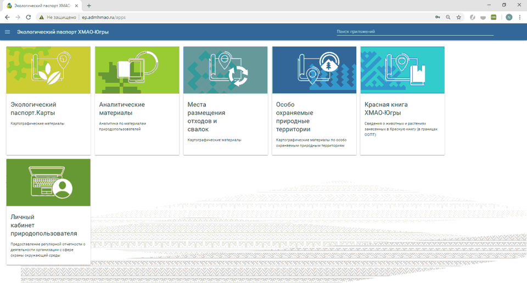Click the user profile avatar N

(x=509, y=17)
